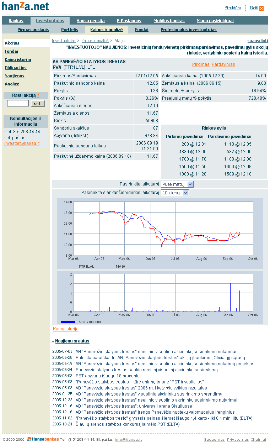Open Kainų istorija in the sidebar

(18, 59)
